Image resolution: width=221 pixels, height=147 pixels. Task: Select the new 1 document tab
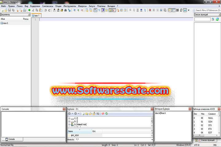point(36,16)
